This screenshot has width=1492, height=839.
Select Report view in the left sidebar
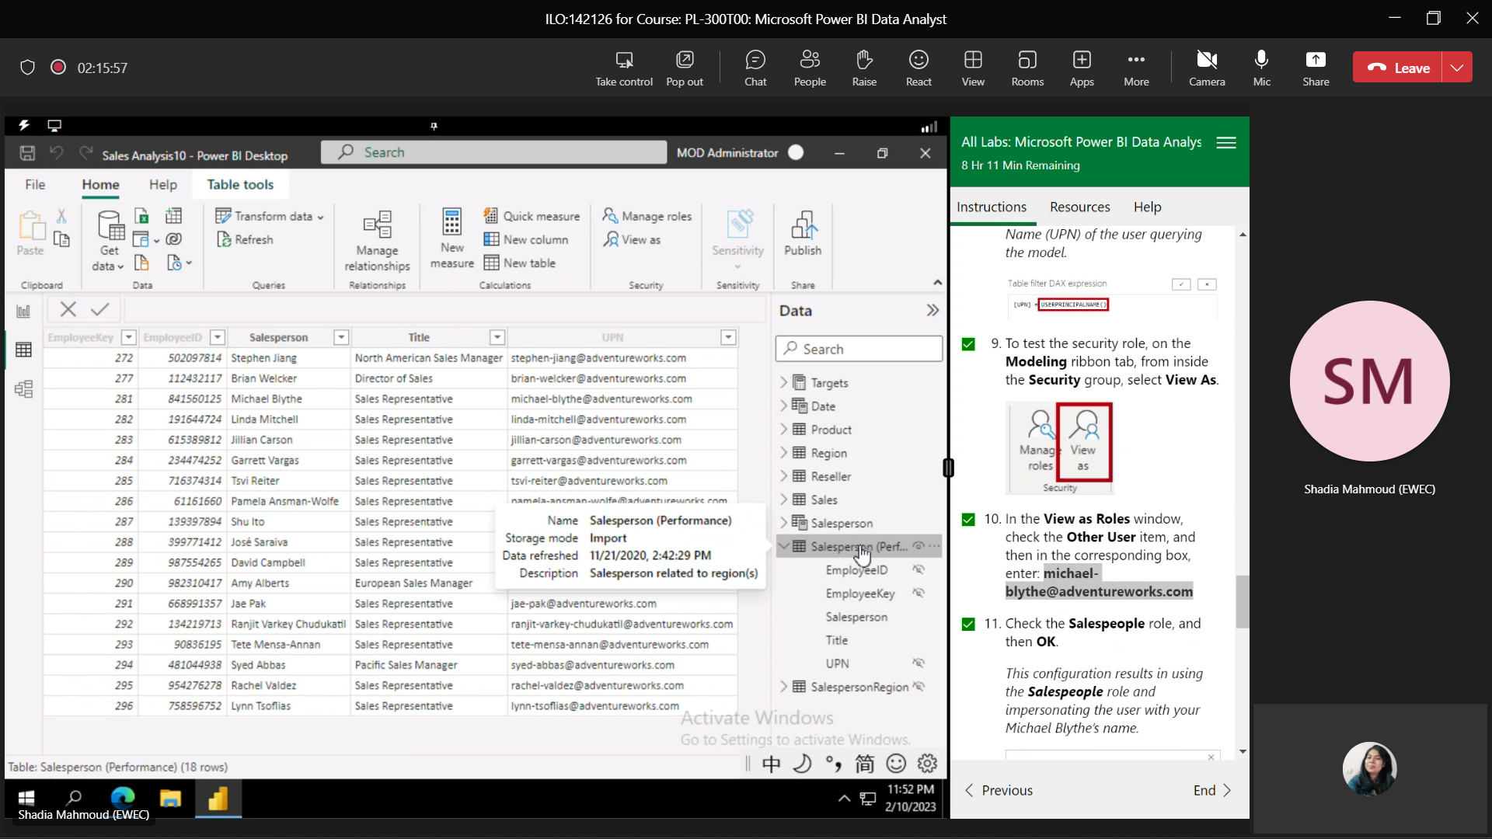click(x=23, y=310)
